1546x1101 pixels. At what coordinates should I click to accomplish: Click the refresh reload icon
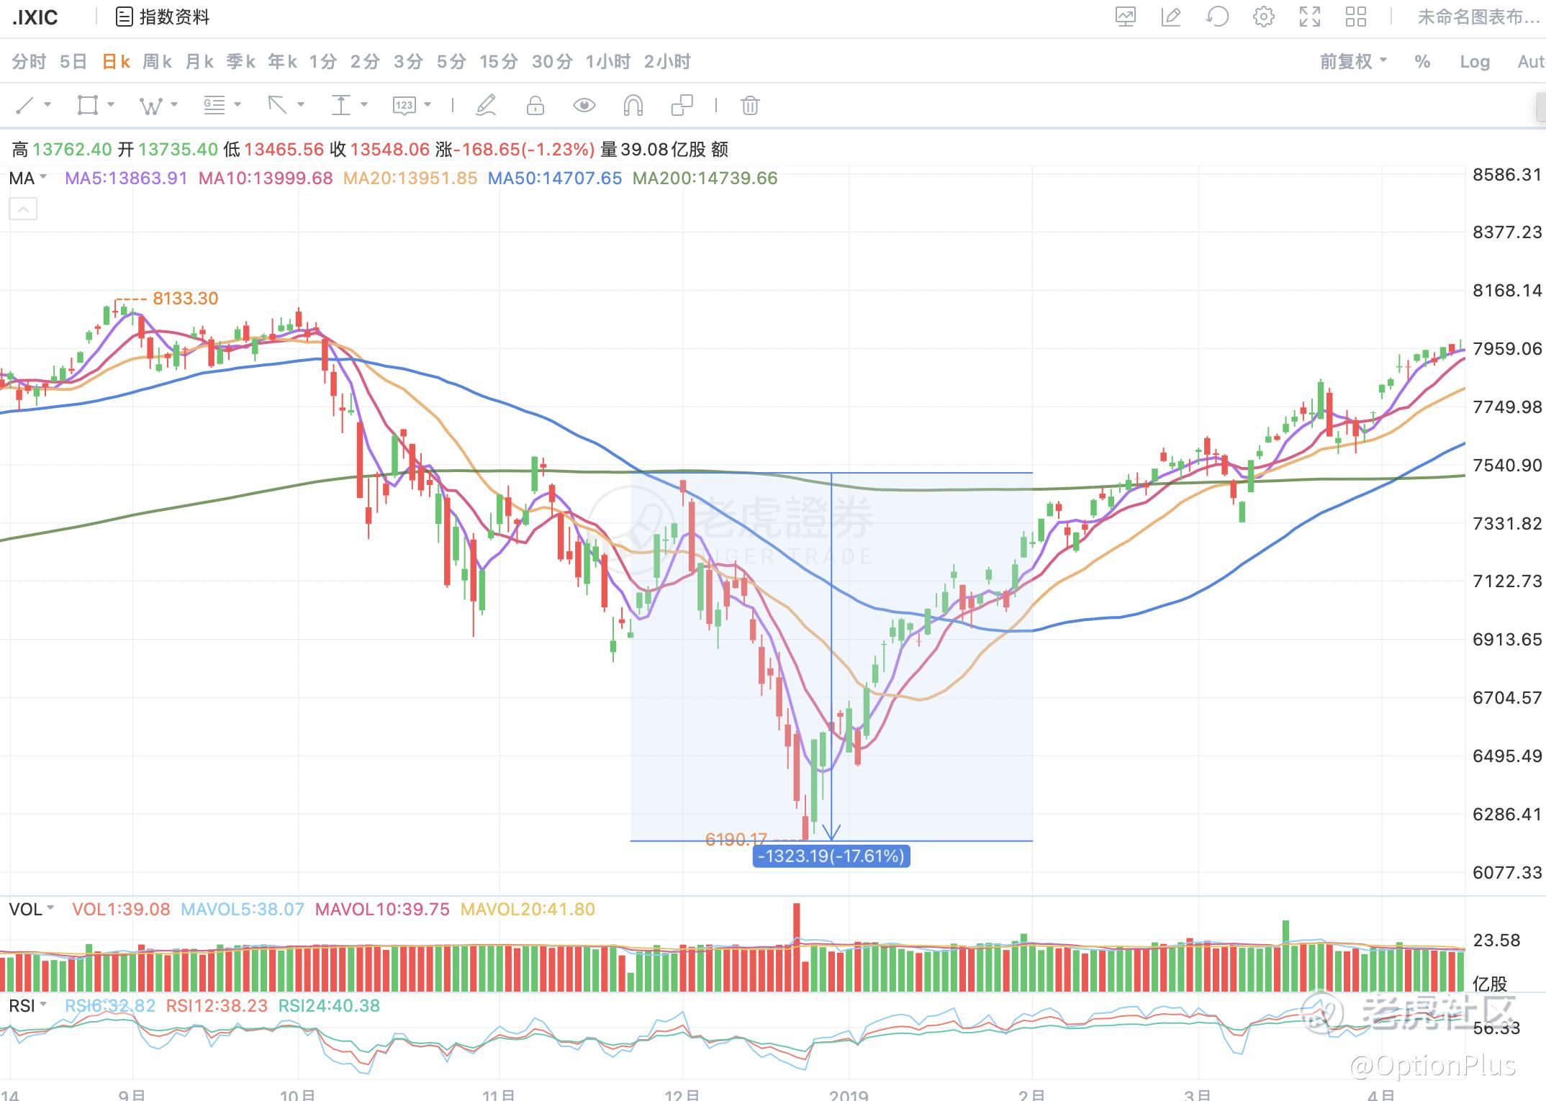pos(1217,17)
